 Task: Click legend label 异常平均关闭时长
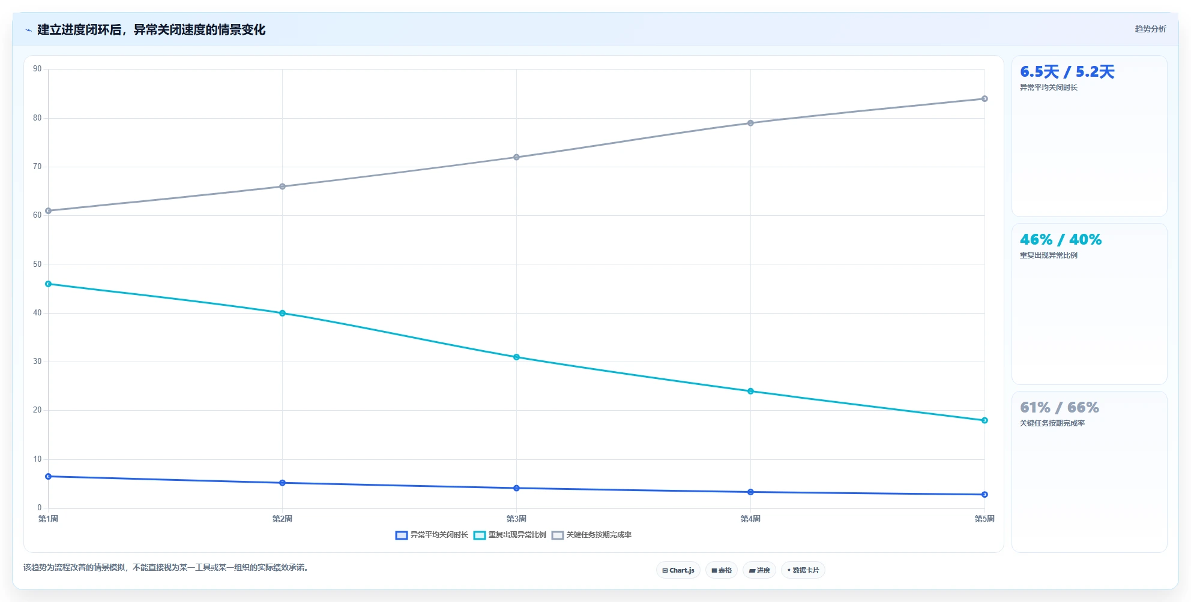[439, 535]
